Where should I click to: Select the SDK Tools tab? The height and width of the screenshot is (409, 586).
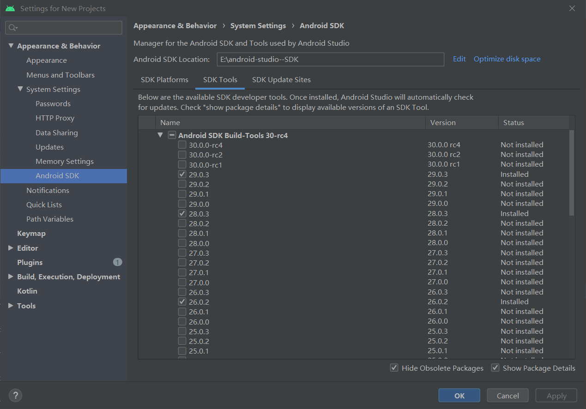[220, 80]
